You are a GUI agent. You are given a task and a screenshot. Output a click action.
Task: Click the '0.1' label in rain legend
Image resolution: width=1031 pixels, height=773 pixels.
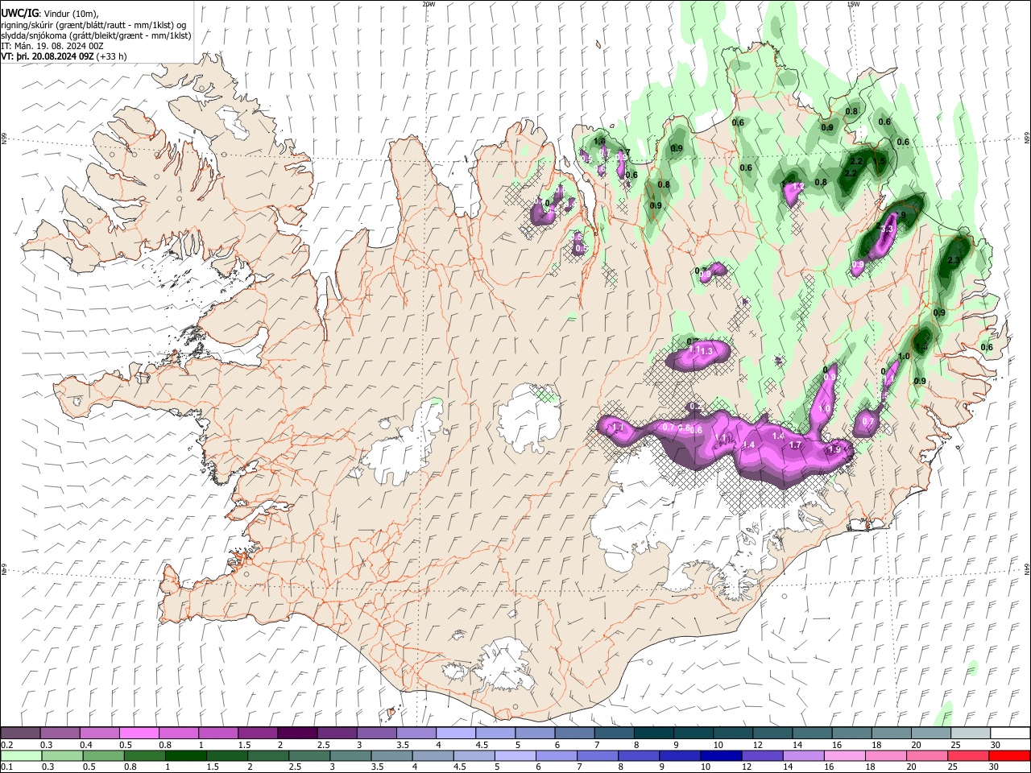7,767
